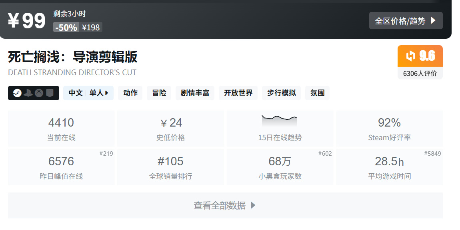Screen dimensions: 460x230
Task: Select the 冒险 genre tag
Action: 159,93
